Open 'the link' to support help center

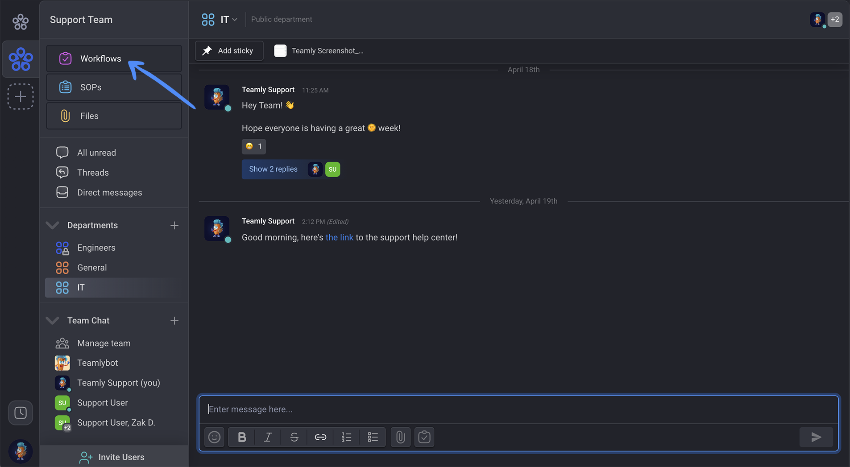(339, 237)
